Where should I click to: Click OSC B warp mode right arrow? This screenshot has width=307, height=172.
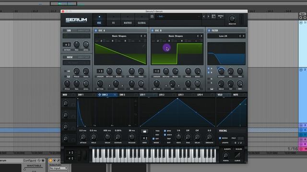[x=179, y=86]
